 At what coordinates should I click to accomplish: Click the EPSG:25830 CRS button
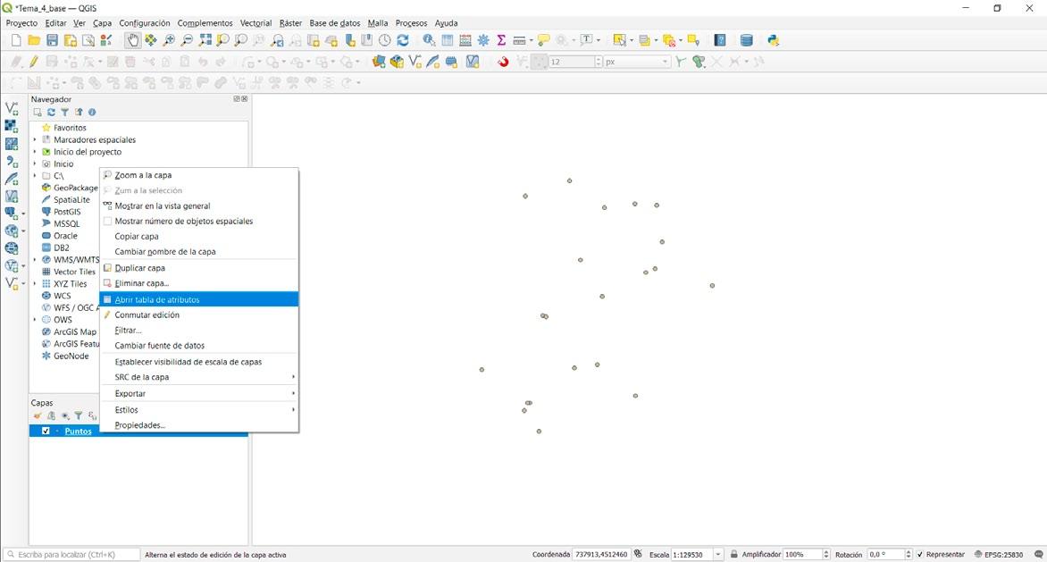[999, 555]
